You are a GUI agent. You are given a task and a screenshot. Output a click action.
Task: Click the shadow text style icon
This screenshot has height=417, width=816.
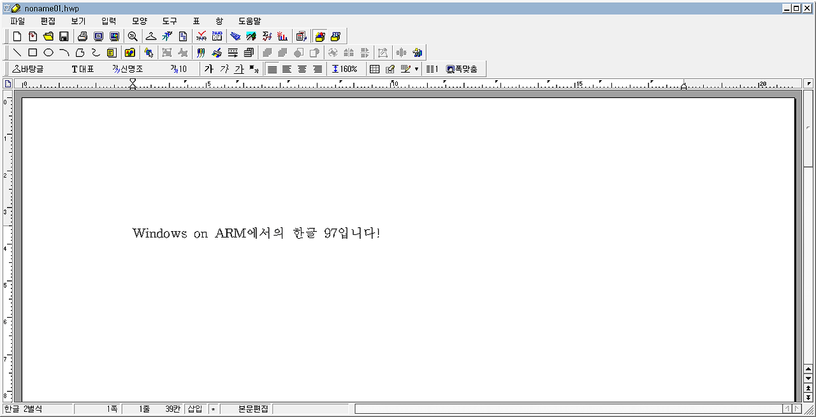[x=254, y=69]
